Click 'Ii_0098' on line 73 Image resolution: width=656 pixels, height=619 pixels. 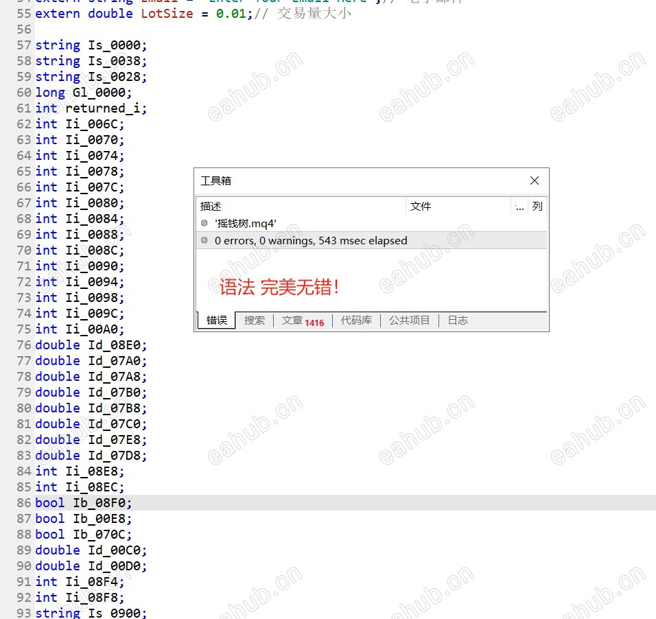tap(92, 298)
